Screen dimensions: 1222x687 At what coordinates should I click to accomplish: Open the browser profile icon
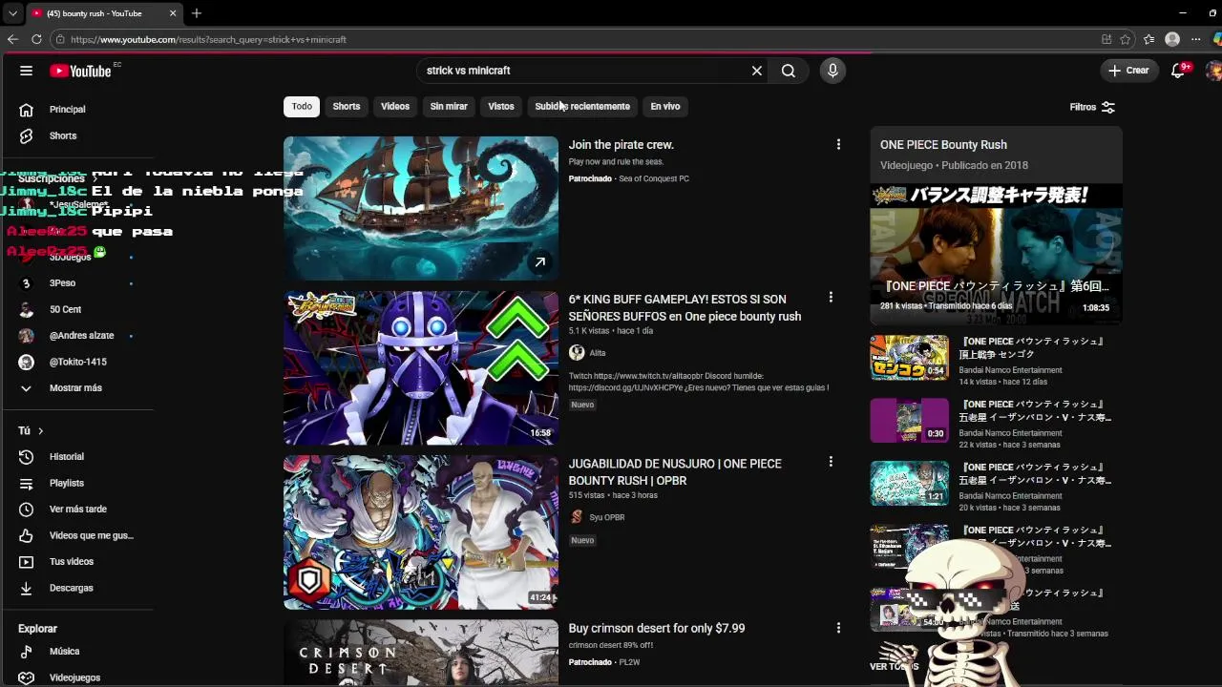pos(1172,39)
